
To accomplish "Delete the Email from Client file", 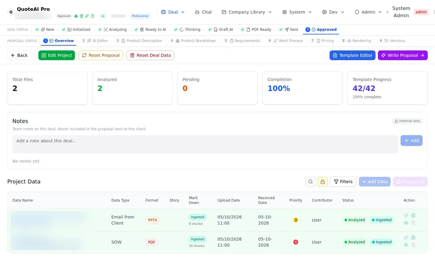I will coord(413,223).
